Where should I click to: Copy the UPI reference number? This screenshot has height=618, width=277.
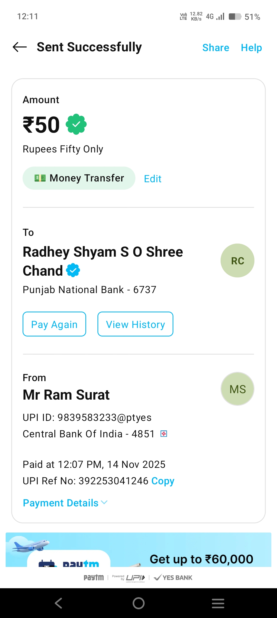pyautogui.click(x=163, y=481)
